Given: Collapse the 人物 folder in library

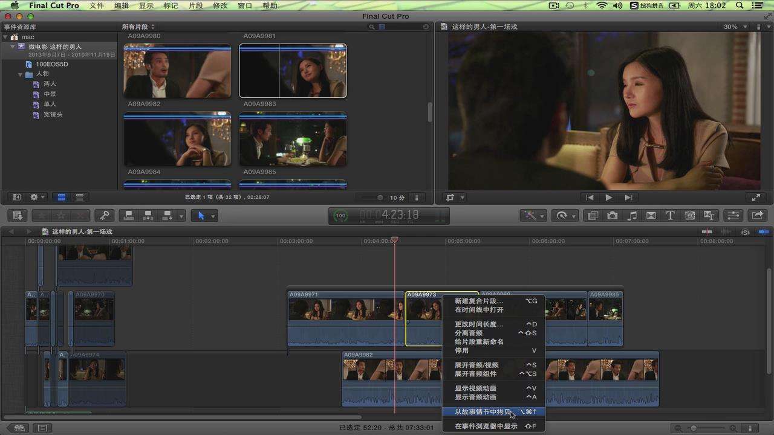Looking at the screenshot, I should coord(21,74).
